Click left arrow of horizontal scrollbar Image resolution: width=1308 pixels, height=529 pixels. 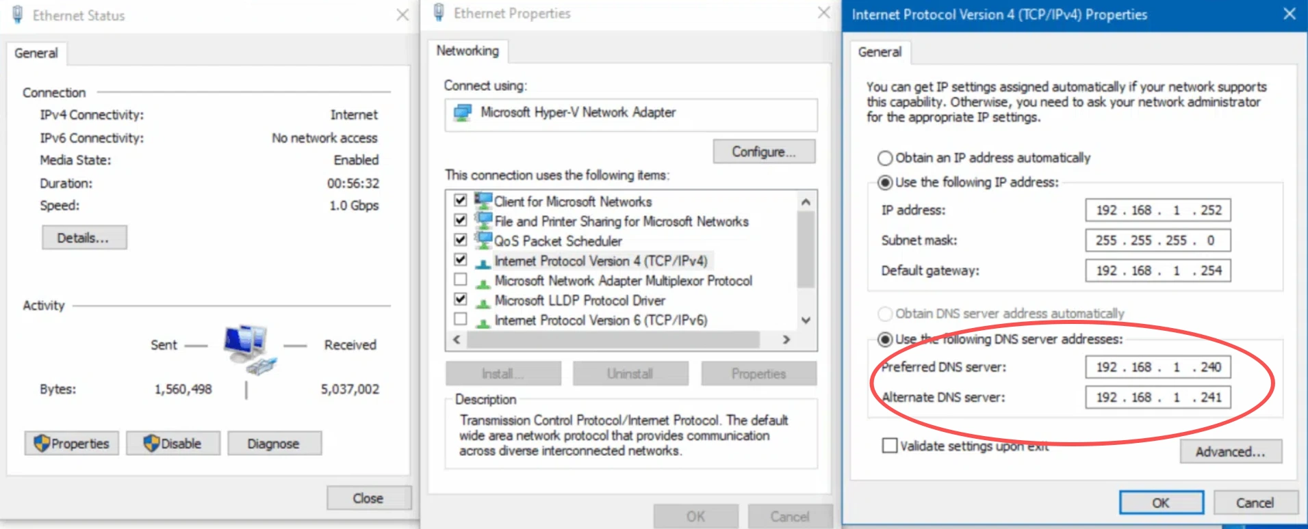point(457,340)
